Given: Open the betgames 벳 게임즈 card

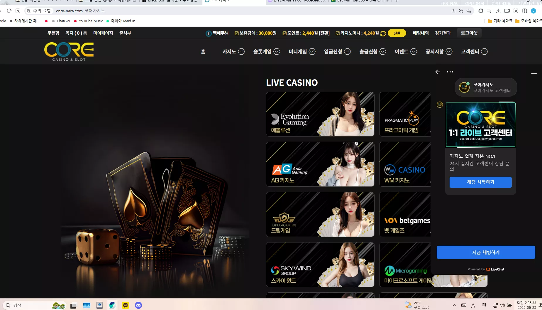Looking at the screenshot, I should 405,215.
